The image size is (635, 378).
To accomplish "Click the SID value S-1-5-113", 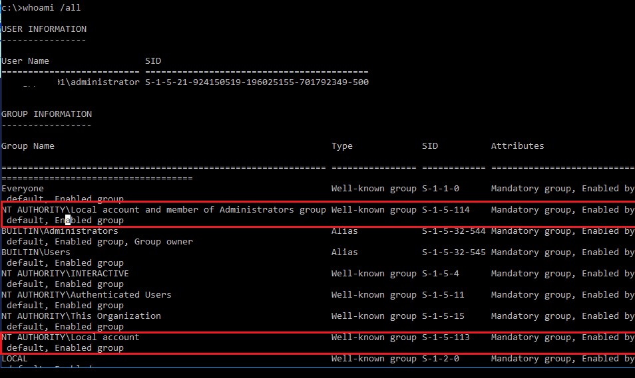I will pyautogui.click(x=446, y=337).
